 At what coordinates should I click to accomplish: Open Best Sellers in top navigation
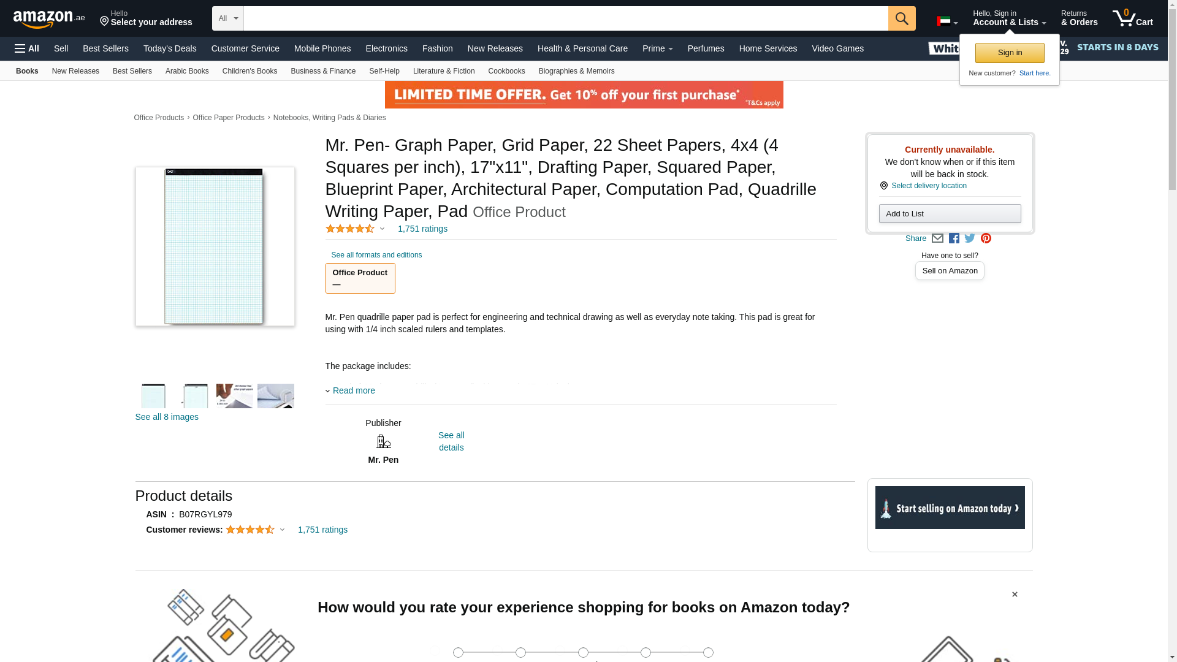[x=105, y=48]
